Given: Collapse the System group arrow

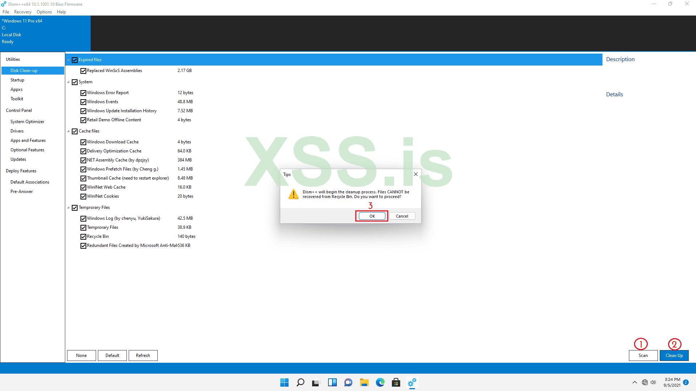Looking at the screenshot, I should coord(68,82).
